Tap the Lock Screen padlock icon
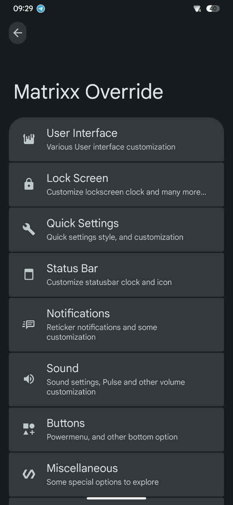 pyautogui.click(x=29, y=184)
